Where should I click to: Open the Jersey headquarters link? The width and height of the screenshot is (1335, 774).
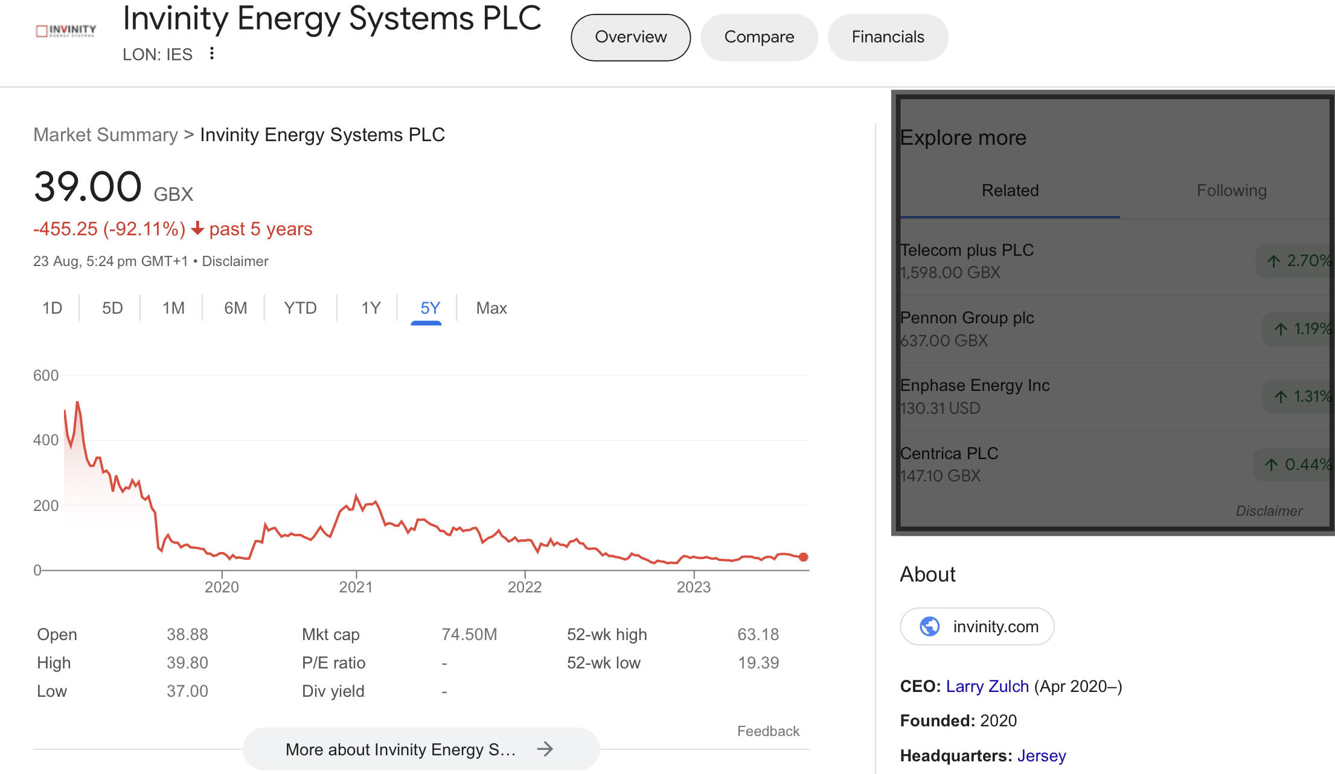click(1042, 756)
